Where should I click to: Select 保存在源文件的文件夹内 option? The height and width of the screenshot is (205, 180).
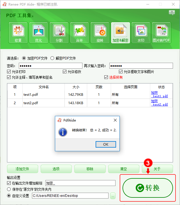[9, 189]
